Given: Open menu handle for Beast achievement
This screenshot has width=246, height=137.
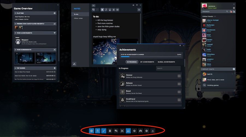Looking at the screenshot, I should pyautogui.click(x=179, y=92).
